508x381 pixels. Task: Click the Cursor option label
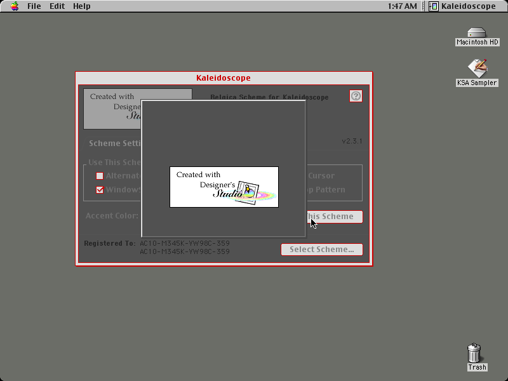[x=321, y=176]
